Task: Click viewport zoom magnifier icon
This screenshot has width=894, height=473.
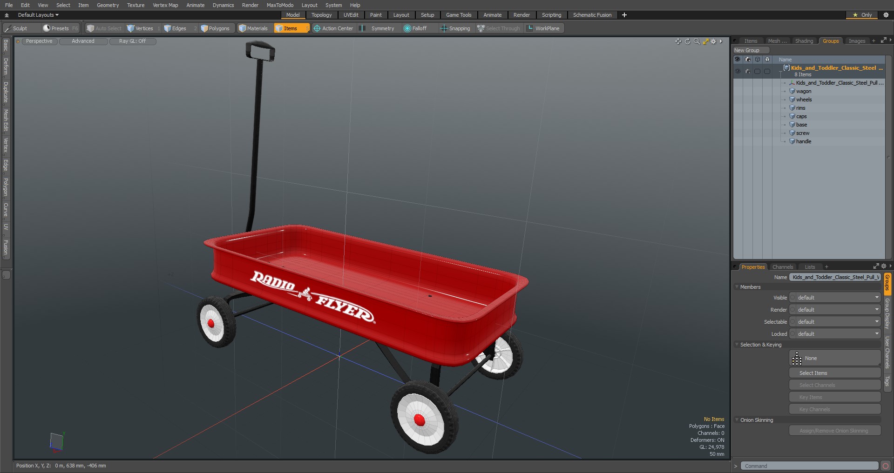Action: (x=697, y=41)
